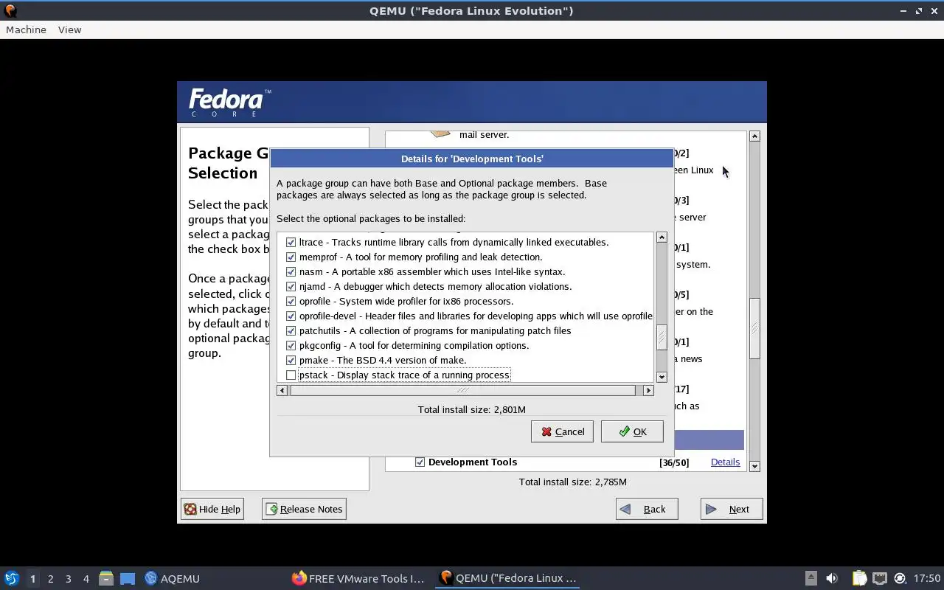Open the file manager taskbar icon
This screenshot has width=944, height=590.
point(105,578)
